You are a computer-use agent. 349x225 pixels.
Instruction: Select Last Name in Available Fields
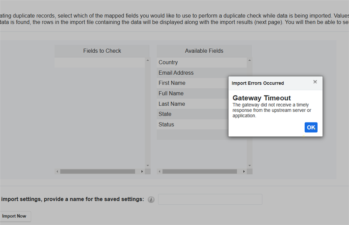[172, 104]
